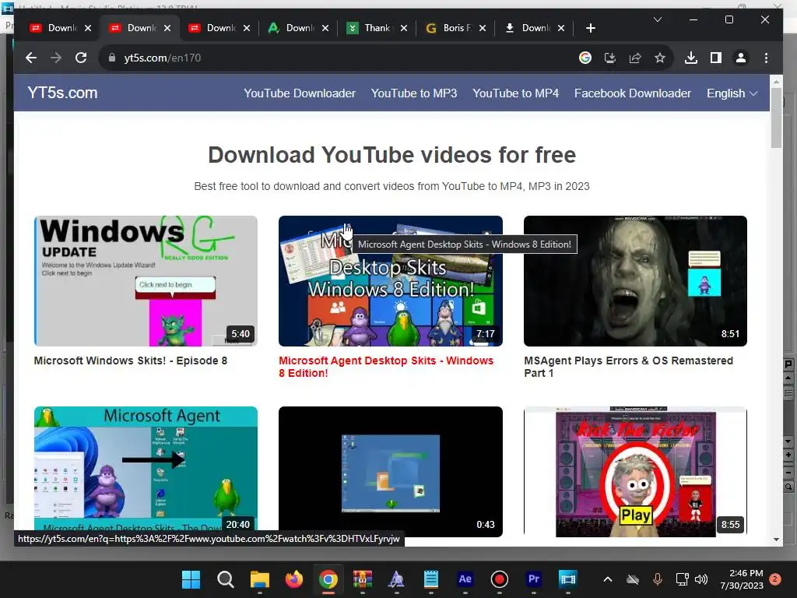Open File Explorer from the taskbar
797x598 pixels.
pyautogui.click(x=260, y=579)
